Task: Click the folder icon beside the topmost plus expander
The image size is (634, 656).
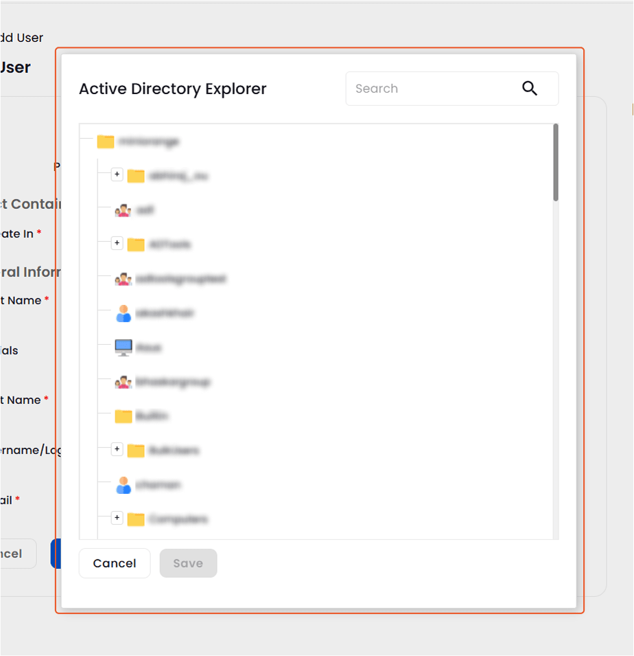Action: point(135,175)
